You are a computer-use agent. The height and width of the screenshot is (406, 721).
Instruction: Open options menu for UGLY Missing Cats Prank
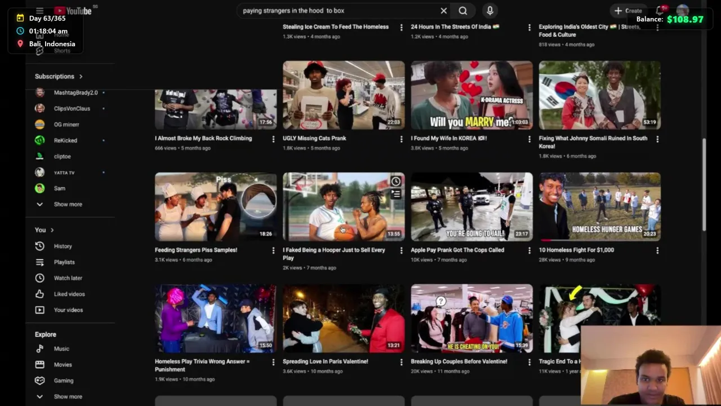pos(401,139)
